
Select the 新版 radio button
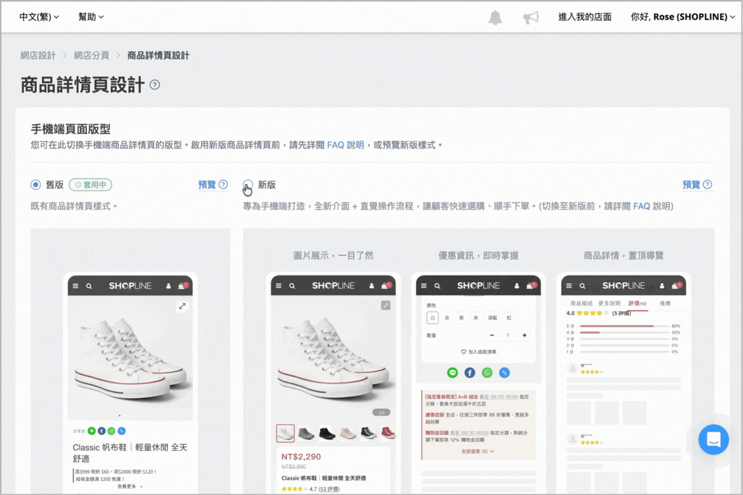pyautogui.click(x=248, y=185)
